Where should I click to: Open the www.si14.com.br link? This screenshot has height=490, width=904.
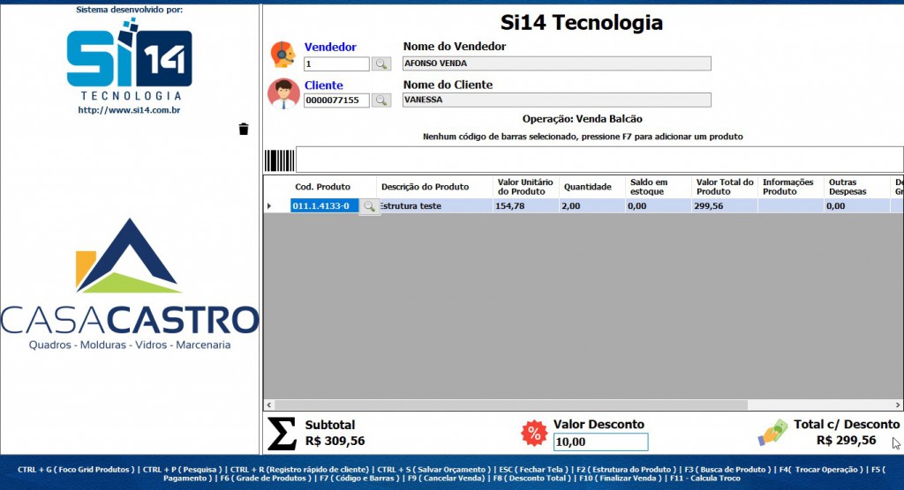coord(130,110)
